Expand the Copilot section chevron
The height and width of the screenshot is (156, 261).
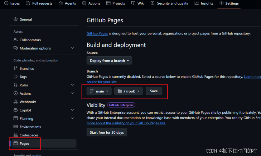pyautogui.click(x=72, y=110)
